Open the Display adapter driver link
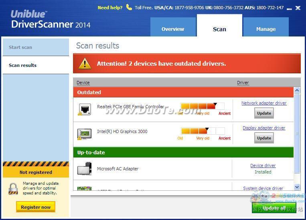306x220 pixels. click(x=264, y=128)
